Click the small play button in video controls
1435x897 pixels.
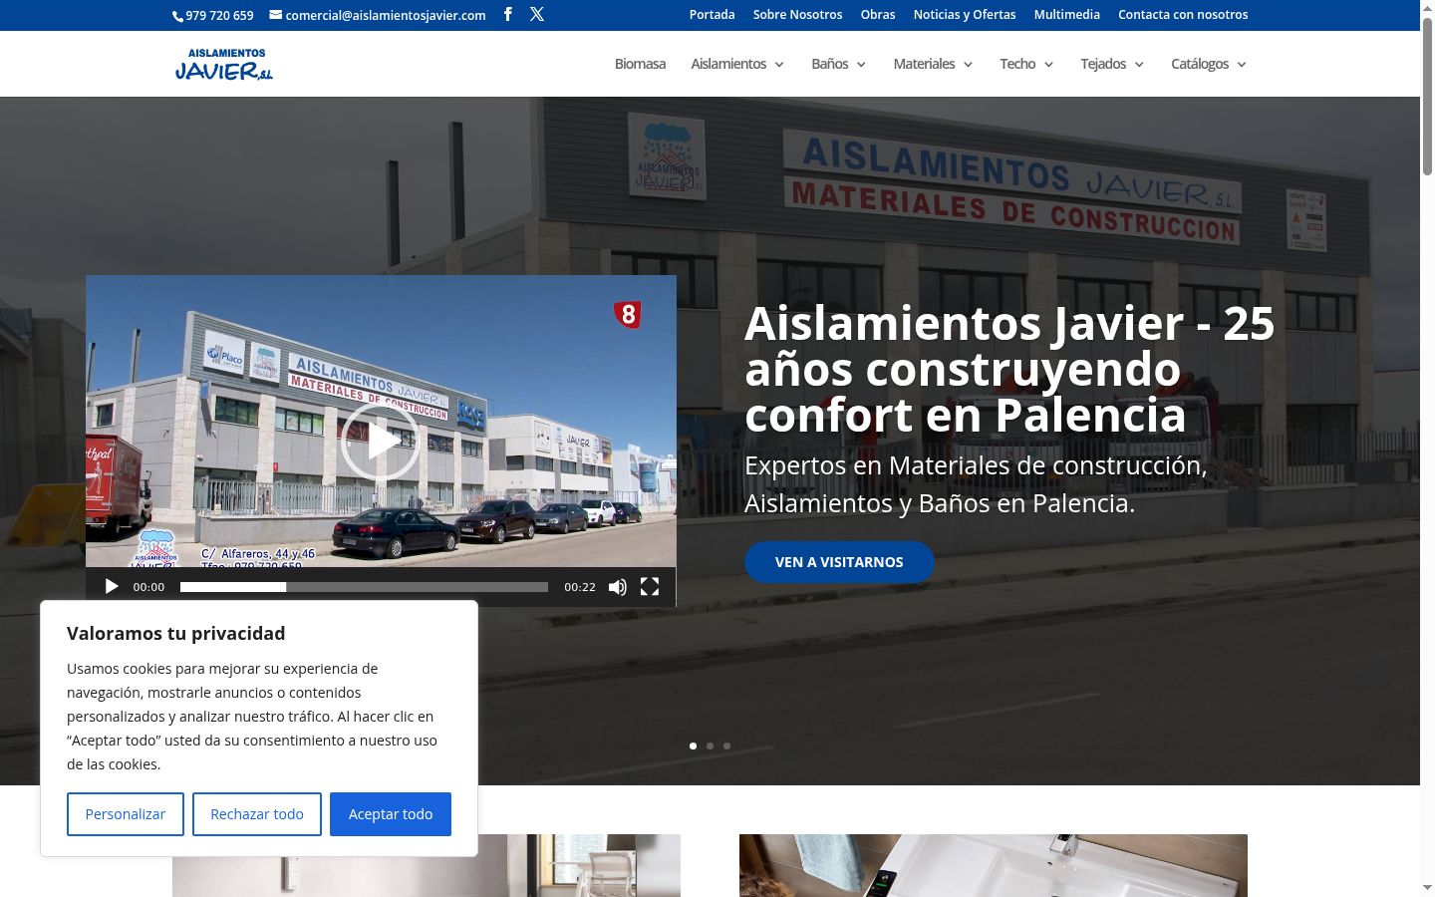pos(112,587)
